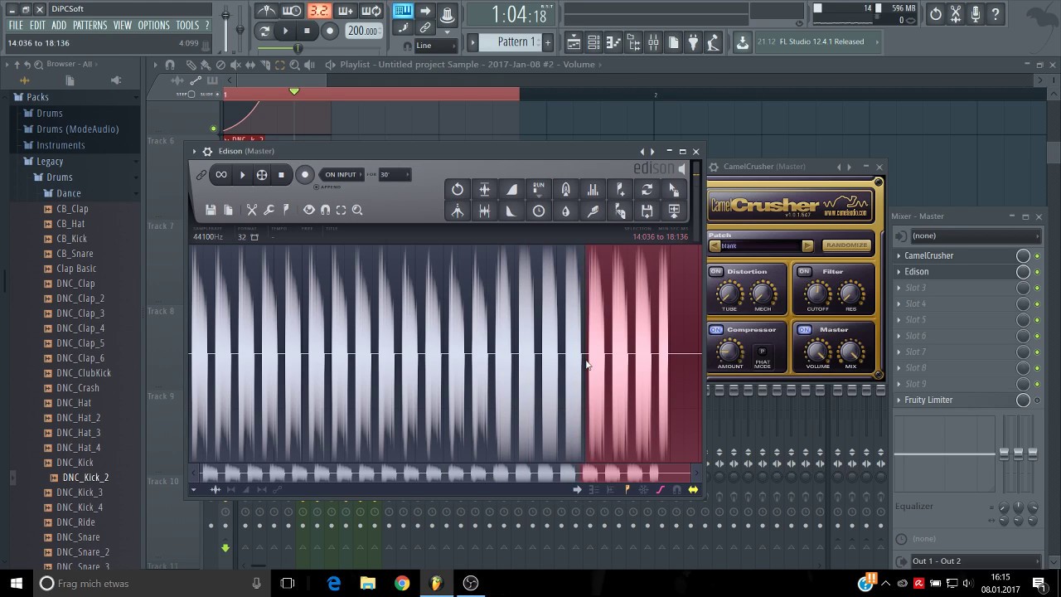This screenshot has width=1061, height=597.
Task: Click the RANDOMIZE button in CamelCrusher
Action: tap(846, 245)
